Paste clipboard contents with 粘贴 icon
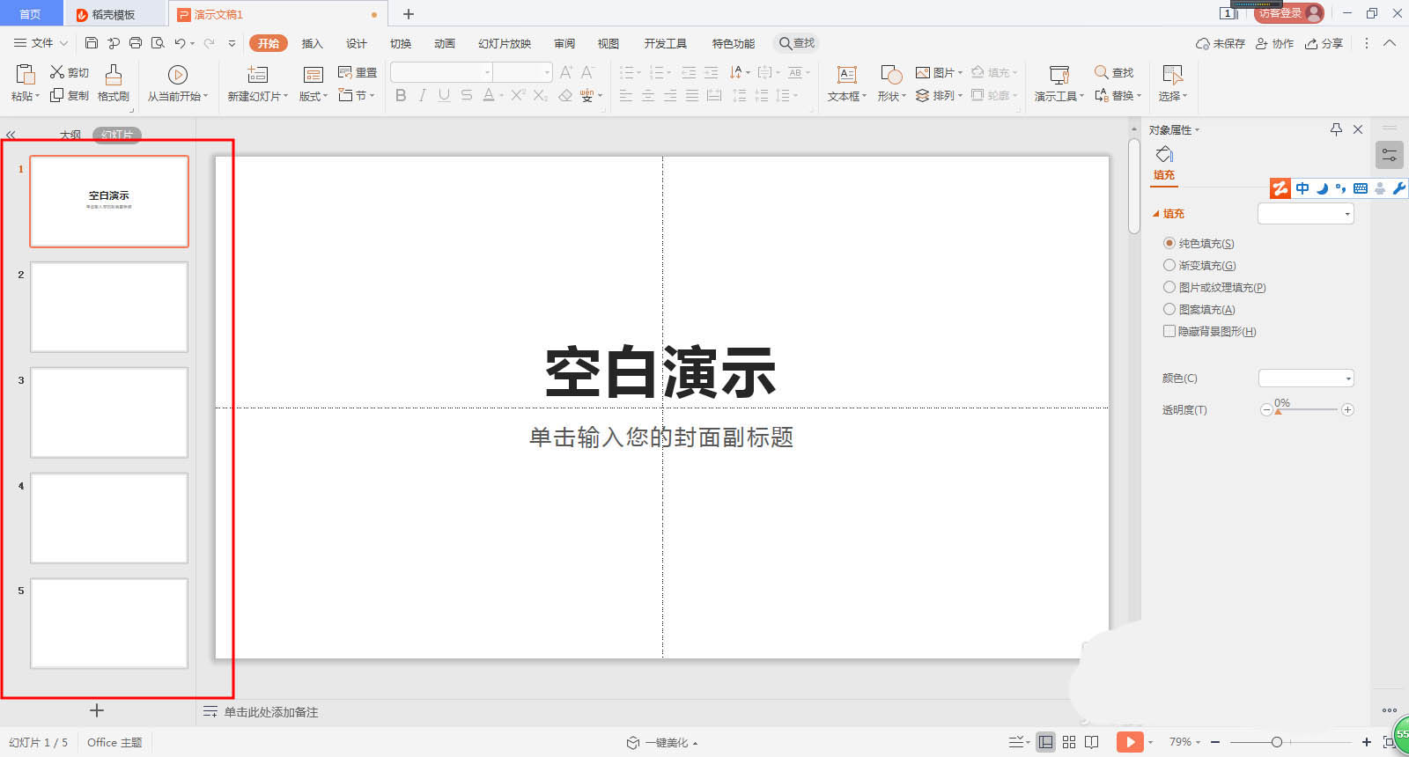The width and height of the screenshot is (1409, 757). [26, 74]
